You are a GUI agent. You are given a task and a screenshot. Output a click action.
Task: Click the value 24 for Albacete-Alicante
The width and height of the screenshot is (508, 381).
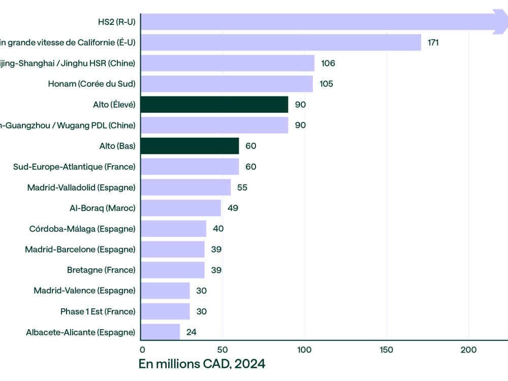pyautogui.click(x=192, y=332)
